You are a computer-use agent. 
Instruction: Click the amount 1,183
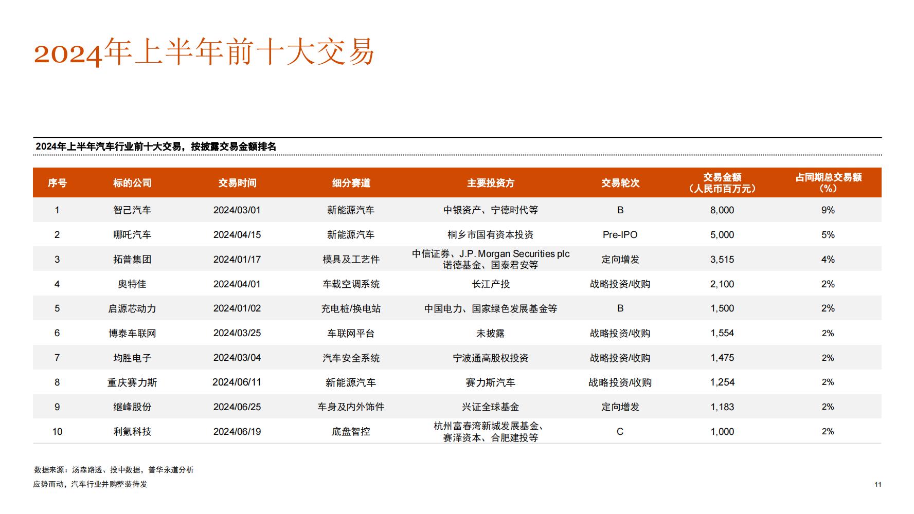point(722,407)
